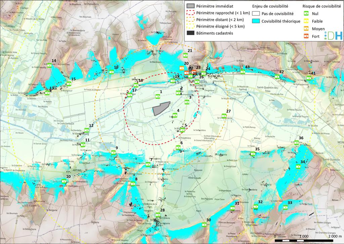Select camera marker 13
This screenshot has width=344, height=244.
tap(47, 93)
